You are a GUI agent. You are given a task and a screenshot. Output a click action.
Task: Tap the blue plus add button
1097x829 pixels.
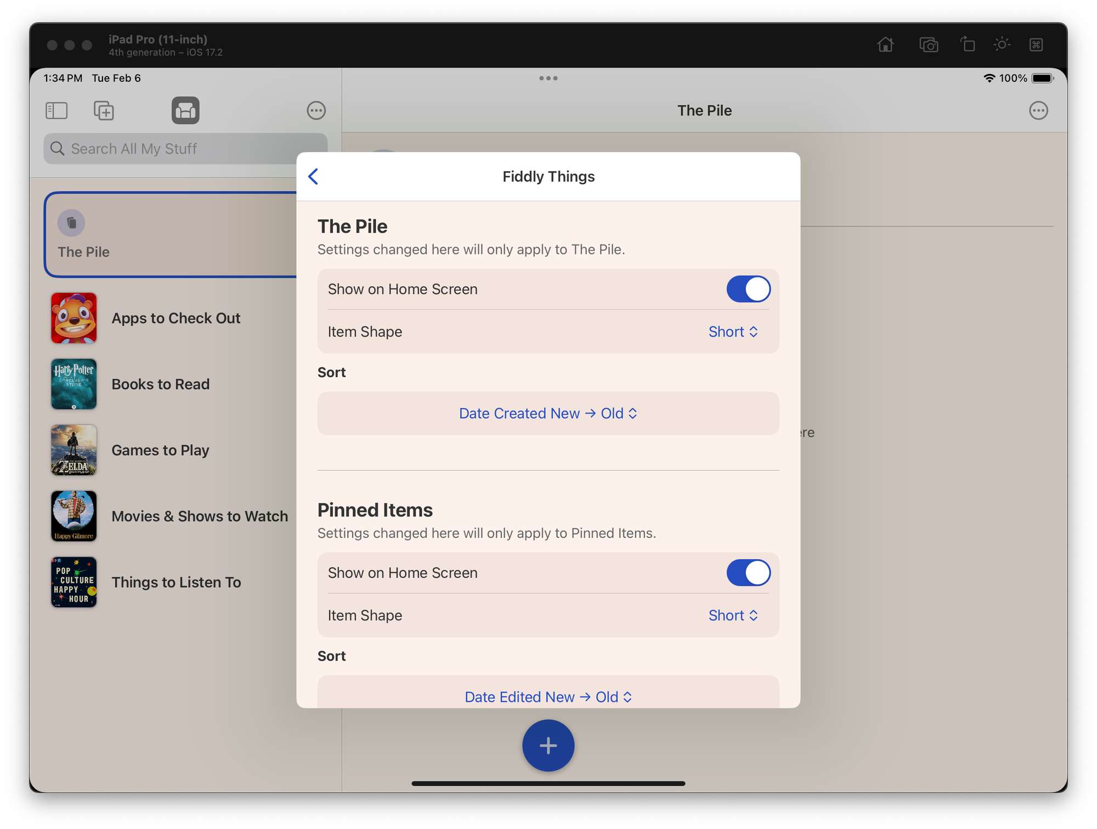pos(548,745)
